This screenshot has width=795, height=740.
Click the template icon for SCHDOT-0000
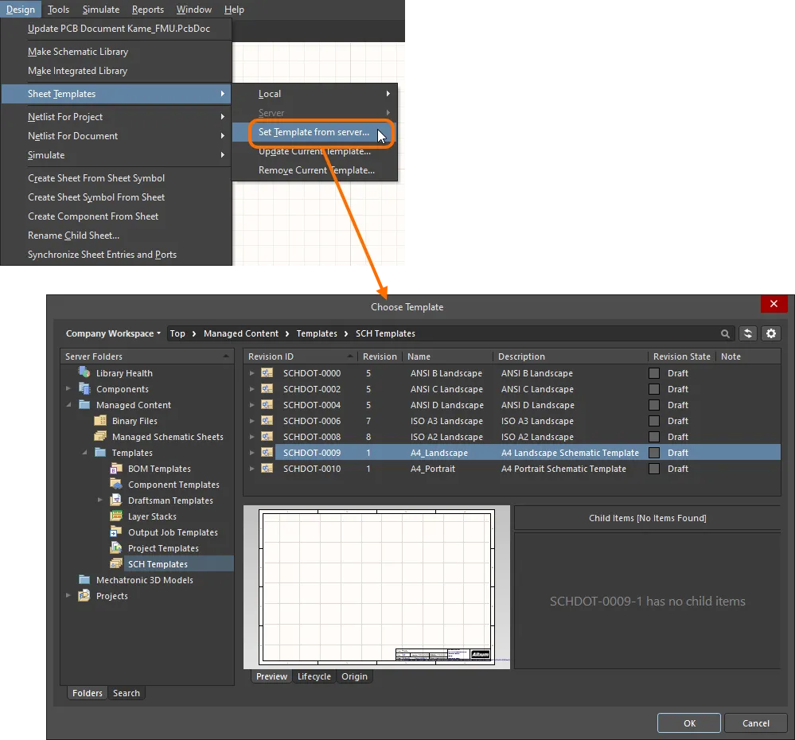click(x=267, y=372)
